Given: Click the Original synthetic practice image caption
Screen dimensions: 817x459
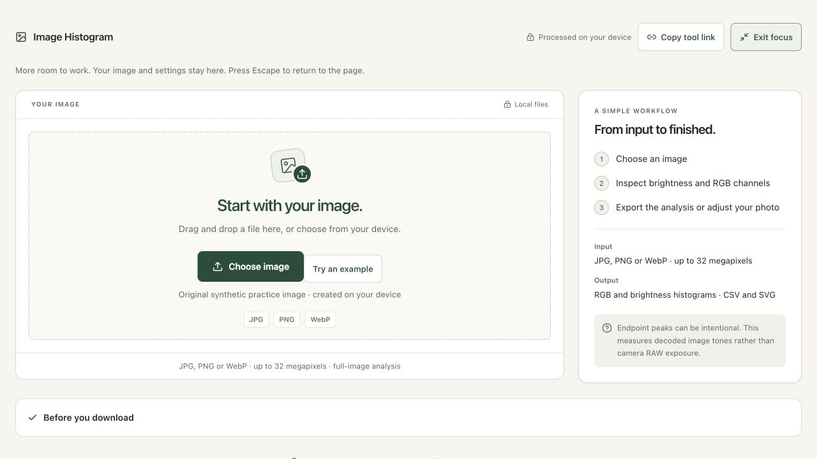Looking at the screenshot, I should click(290, 295).
